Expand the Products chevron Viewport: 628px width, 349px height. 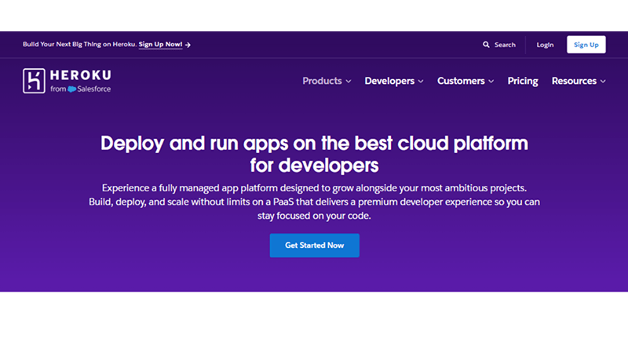(x=349, y=82)
